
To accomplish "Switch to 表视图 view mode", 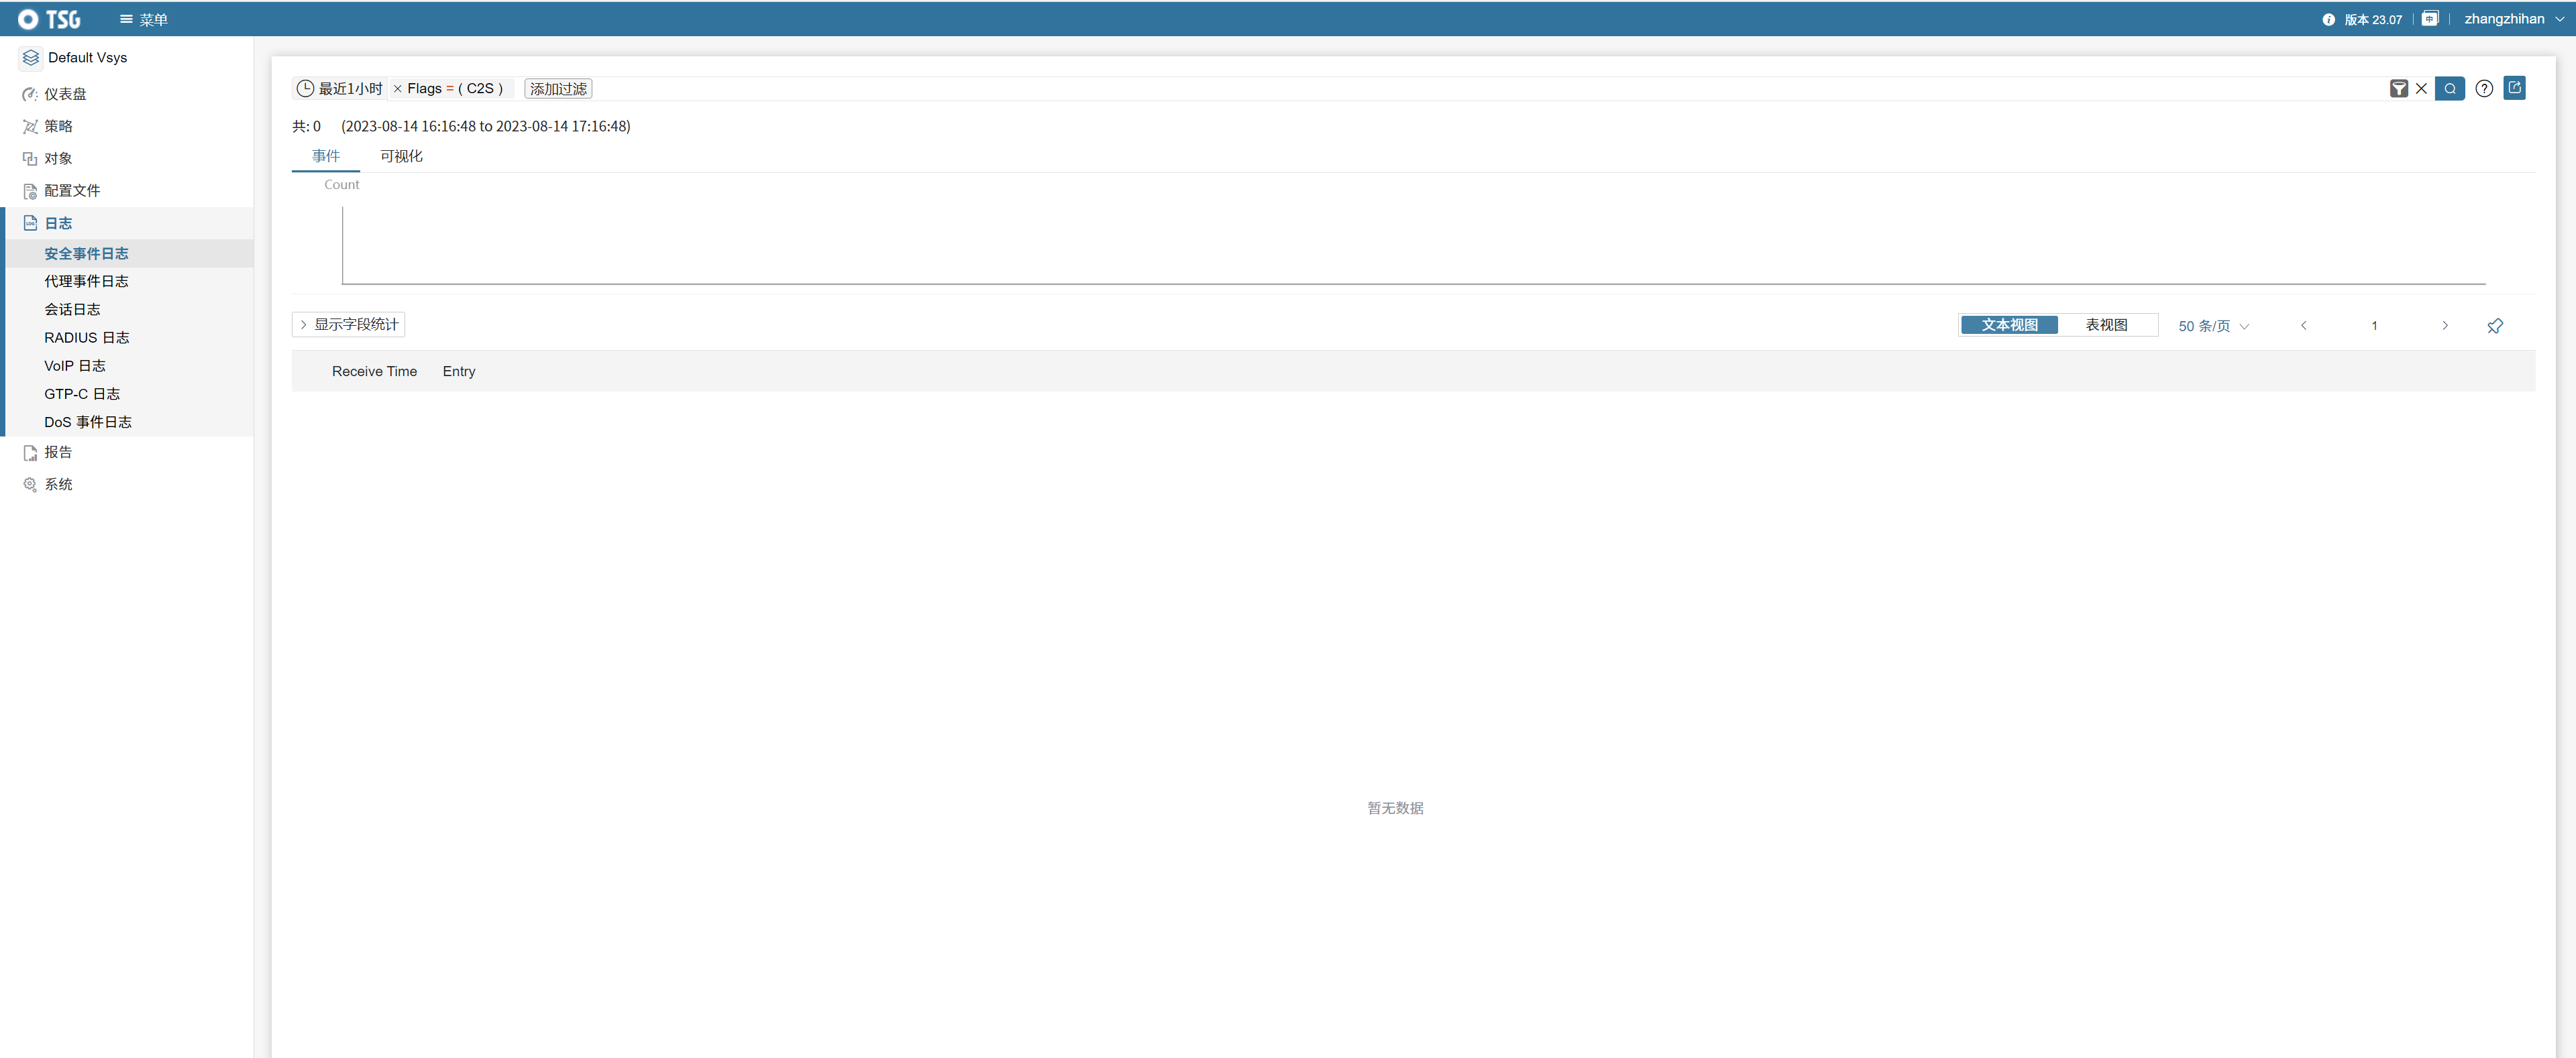I will click(2108, 325).
